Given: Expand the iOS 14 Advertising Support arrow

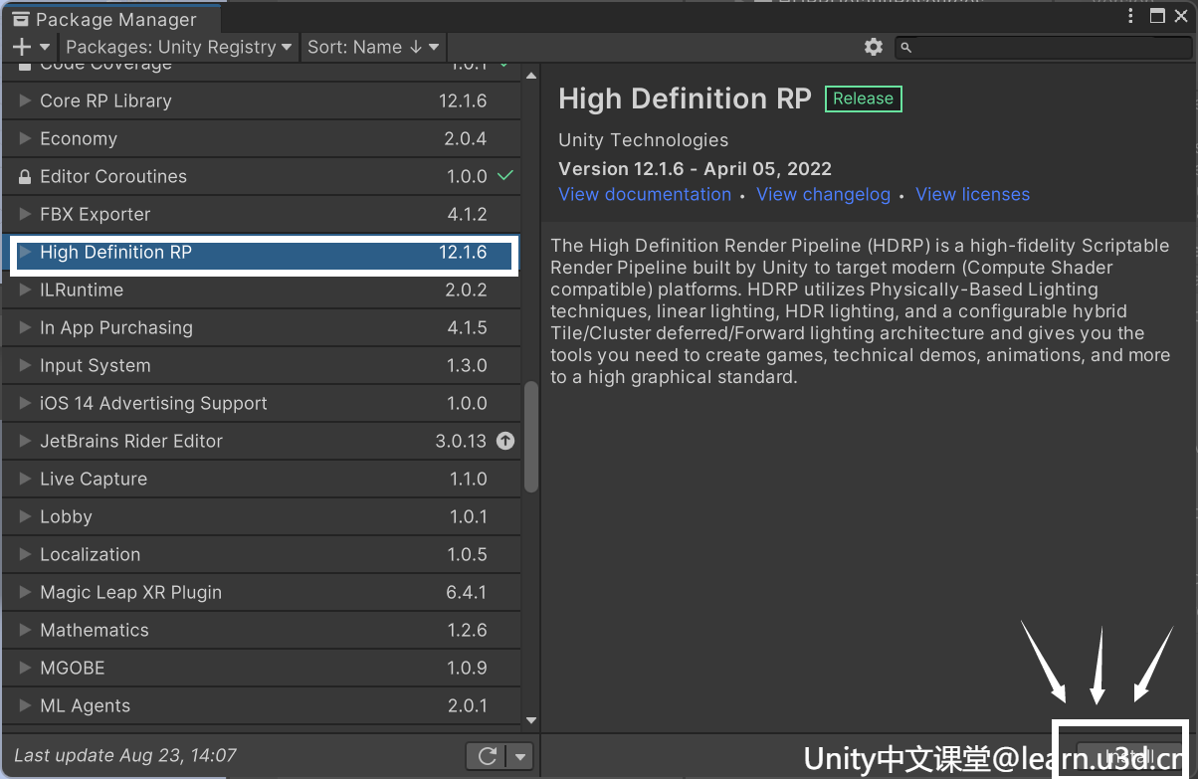Looking at the screenshot, I should [25, 403].
